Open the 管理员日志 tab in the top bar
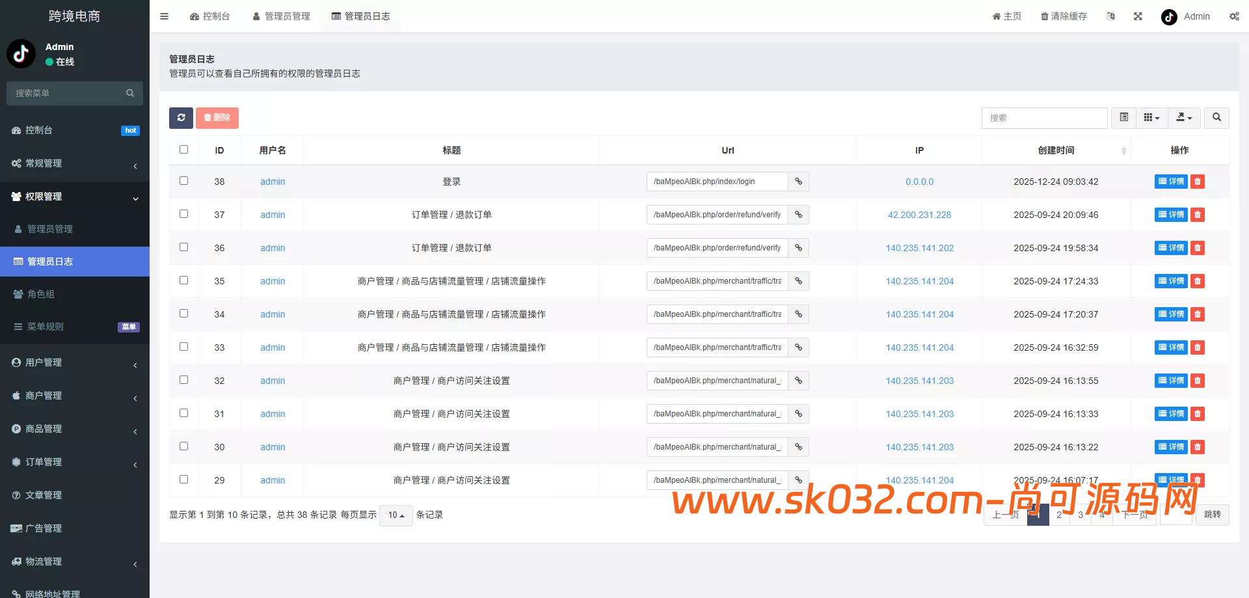Screen dimensions: 1249x598 361,16
